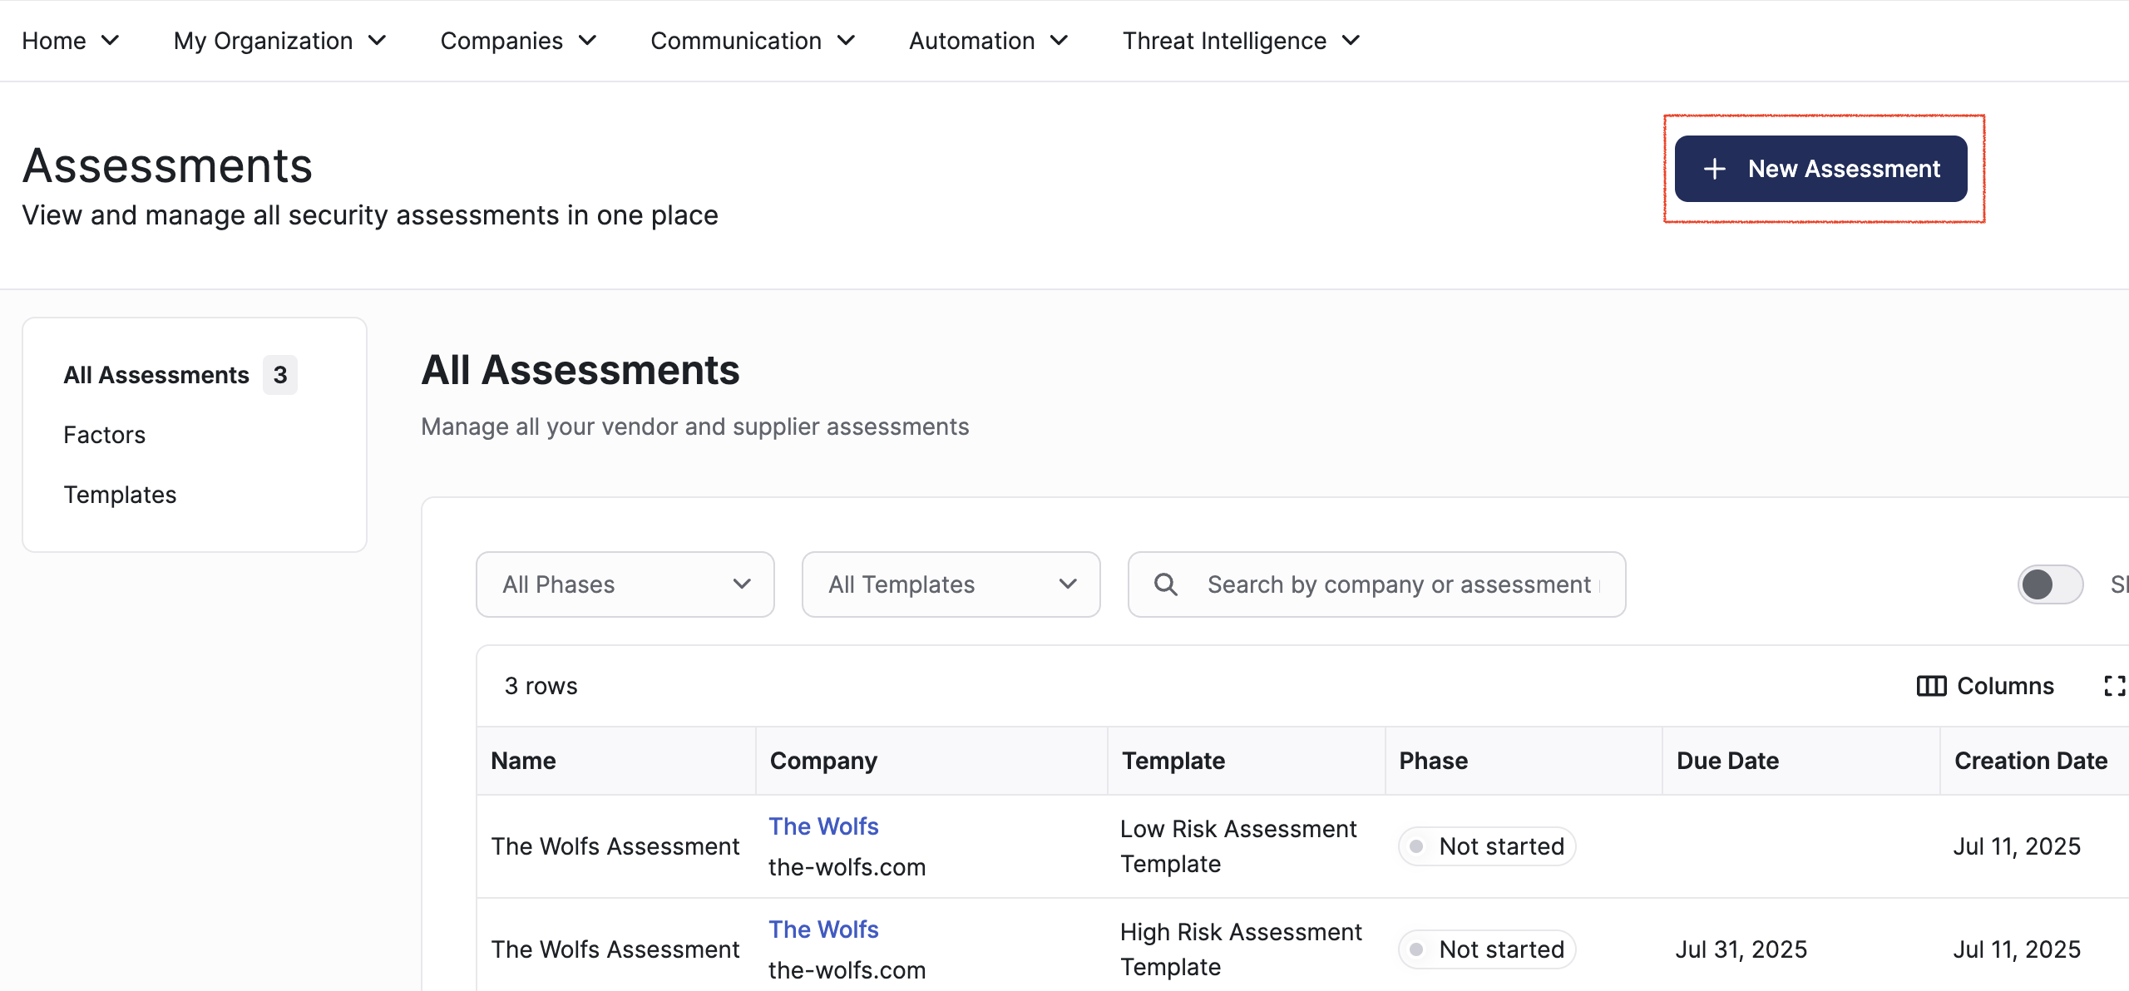This screenshot has width=2129, height=991.
Task: Click the My Organization chevron arrow
Action: [377, 41]
